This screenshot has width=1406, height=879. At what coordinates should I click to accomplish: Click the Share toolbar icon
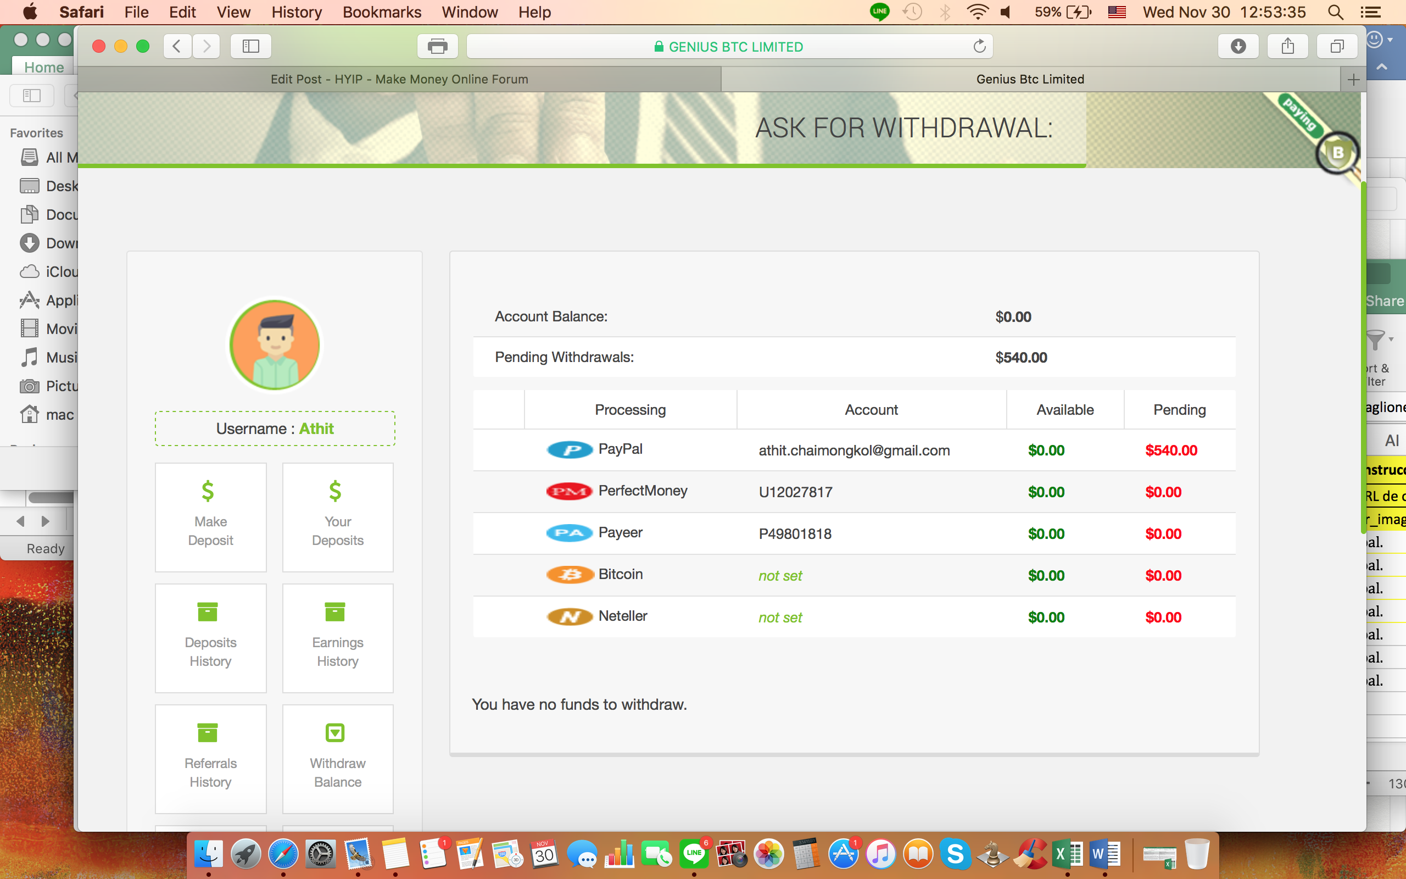tap(1287, 47)
